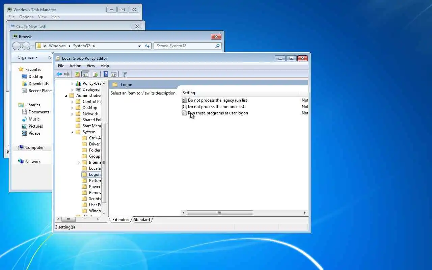Click the Up one level folder icon

tap(77, 74)
